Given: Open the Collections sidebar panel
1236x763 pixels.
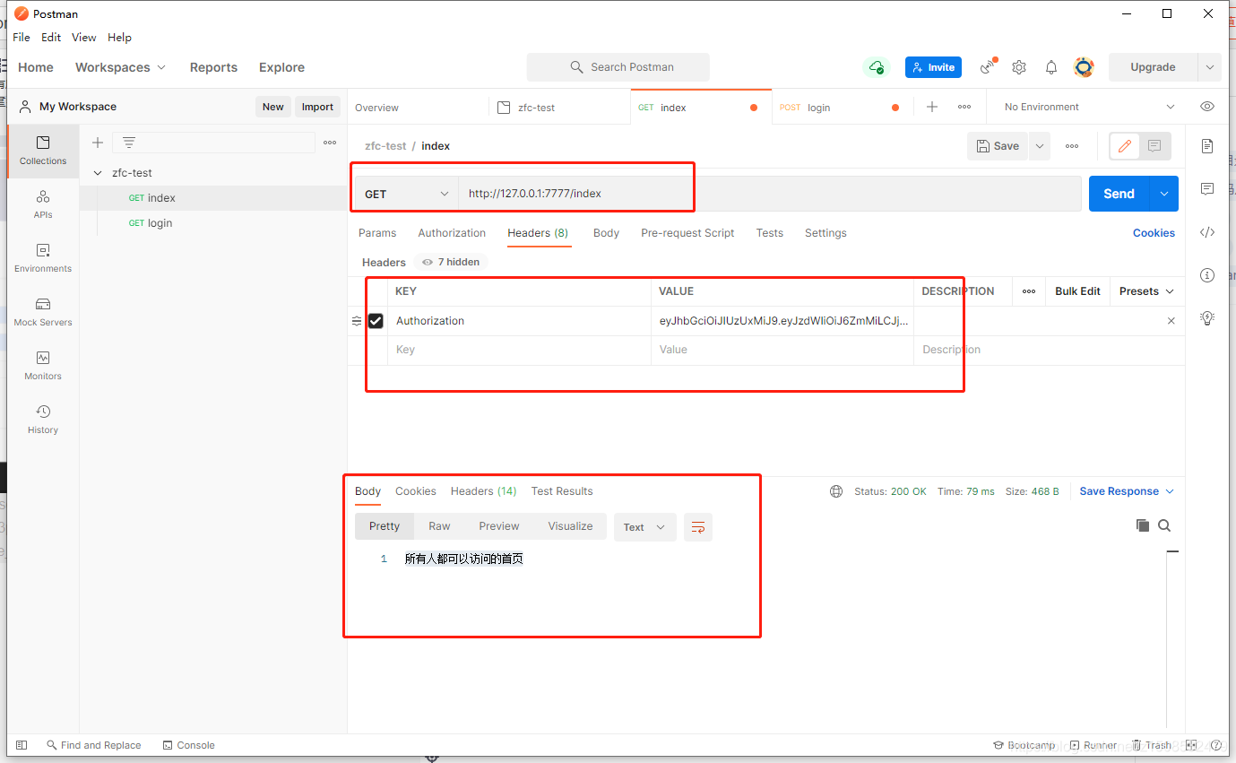Looking at the screenshot, I should pyautogui.click(x=43, y=151).
